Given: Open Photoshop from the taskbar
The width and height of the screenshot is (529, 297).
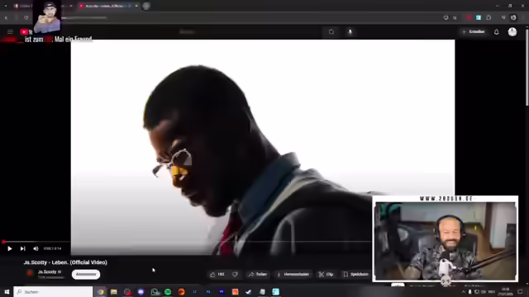Looking at the screenshot, I should (208, 291).
